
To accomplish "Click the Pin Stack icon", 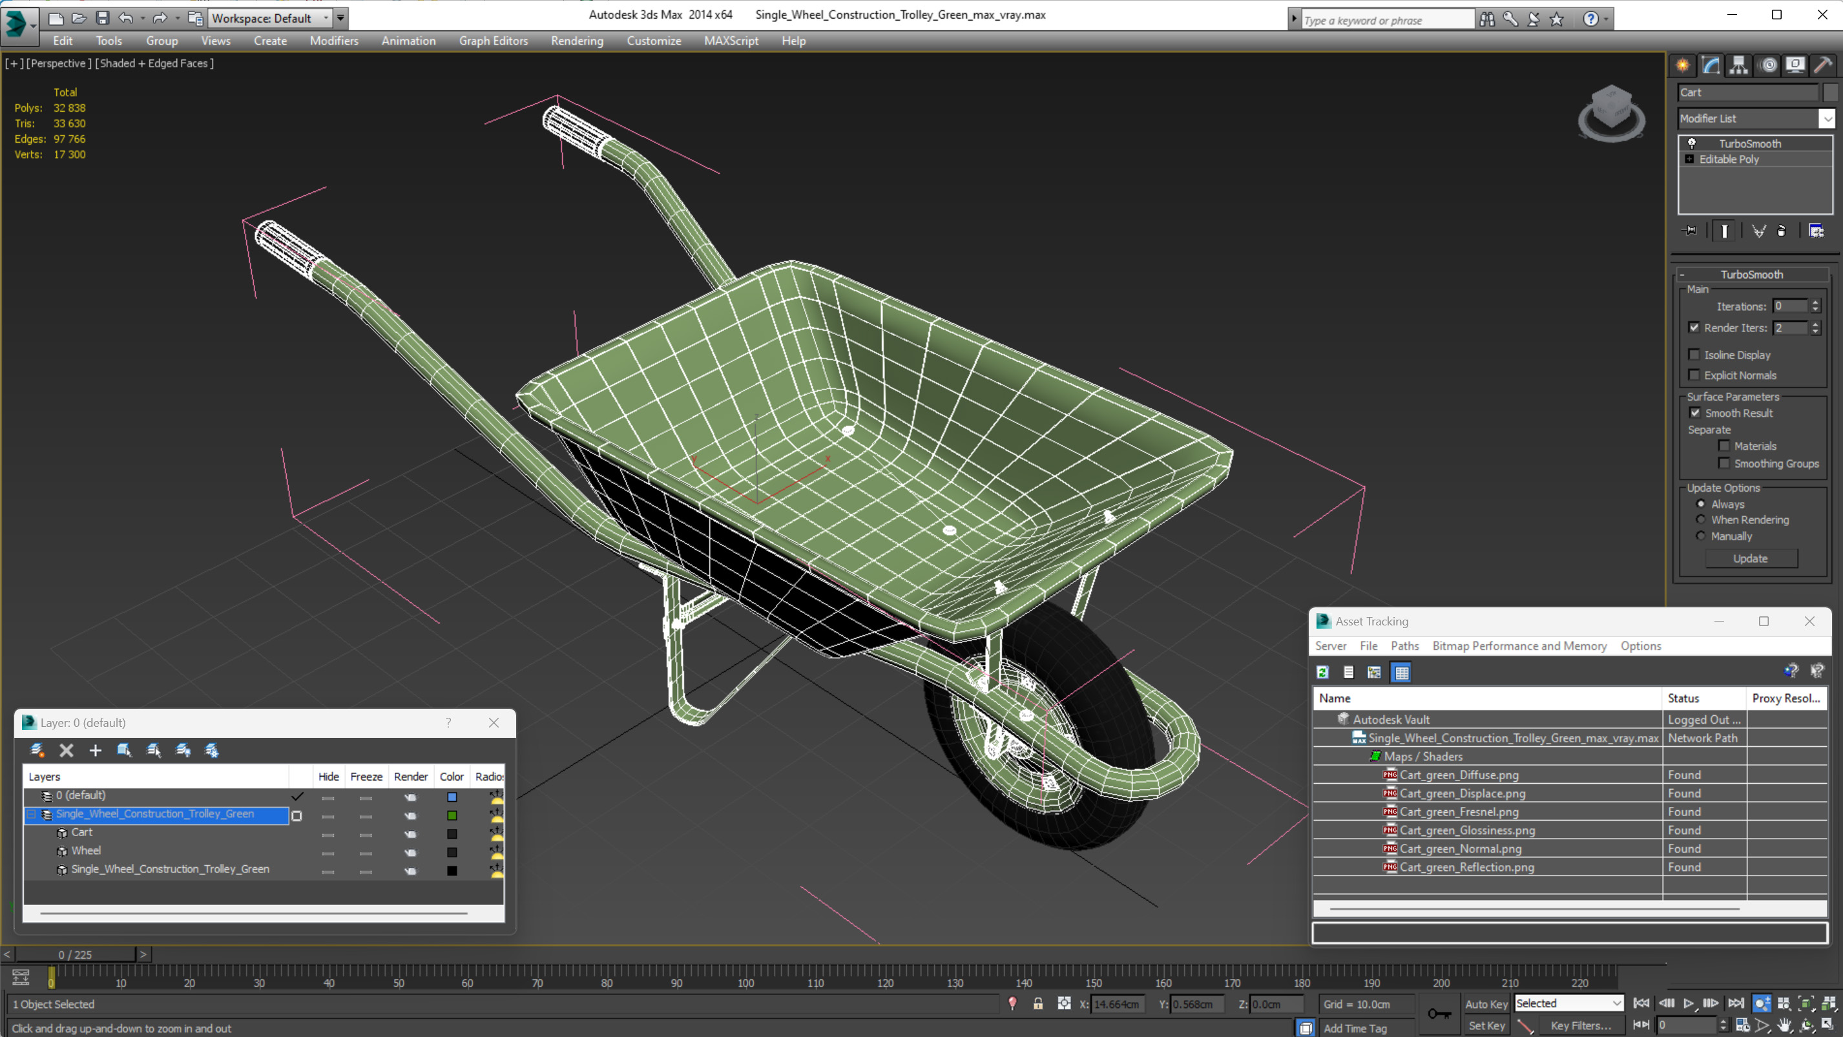I will [1690, 231].
